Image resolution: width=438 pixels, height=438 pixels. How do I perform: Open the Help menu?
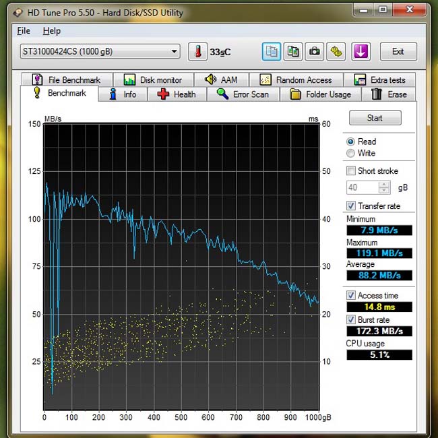(x=52, y=31)
